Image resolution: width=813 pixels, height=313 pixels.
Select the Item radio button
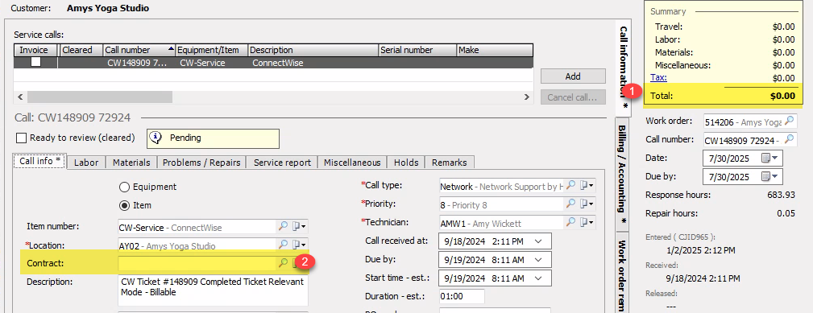click(x=124, y=205)
